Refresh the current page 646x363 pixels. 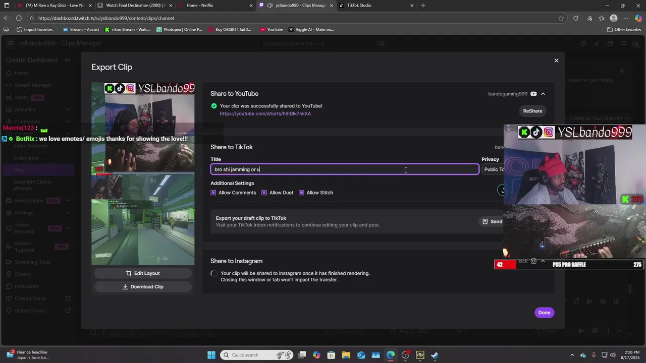tap(20, 18)
